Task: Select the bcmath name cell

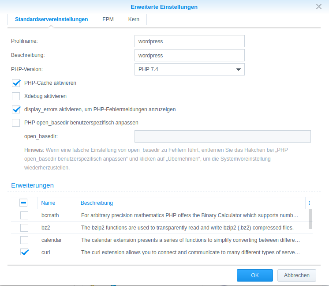Action: [x=50, y=215]
